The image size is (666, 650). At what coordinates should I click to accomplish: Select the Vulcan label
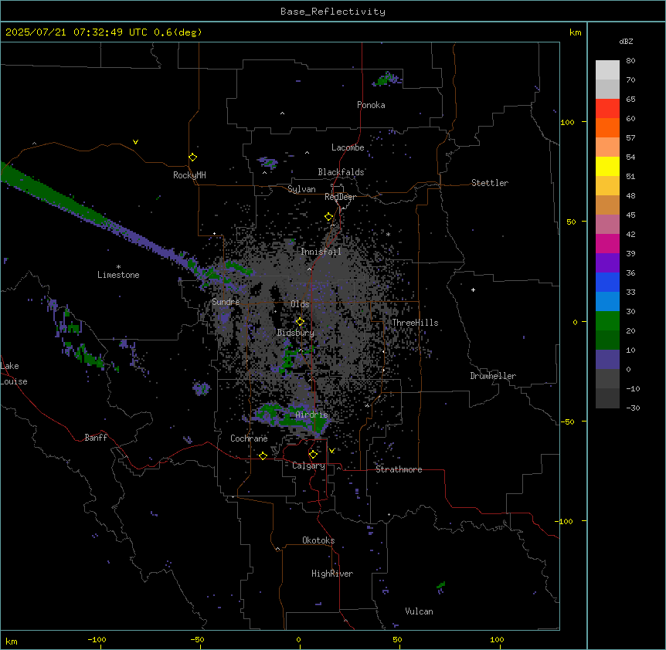(419, 611)
